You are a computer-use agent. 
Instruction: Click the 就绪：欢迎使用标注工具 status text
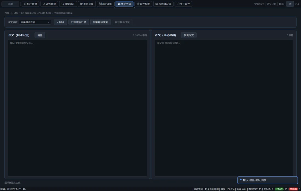[x=13, y=189]
